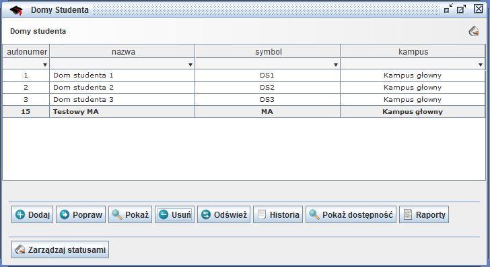Click the DS3 symbol cell
490x267 pixels.
point(267,100)
